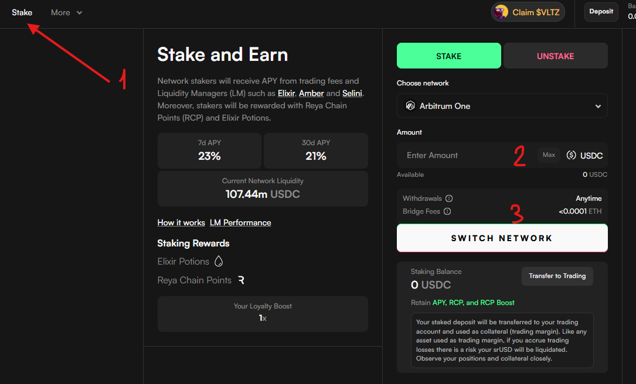Viewport: 636px width, 384px height.
Task: Open the How it works link
Action: [181, 222]
